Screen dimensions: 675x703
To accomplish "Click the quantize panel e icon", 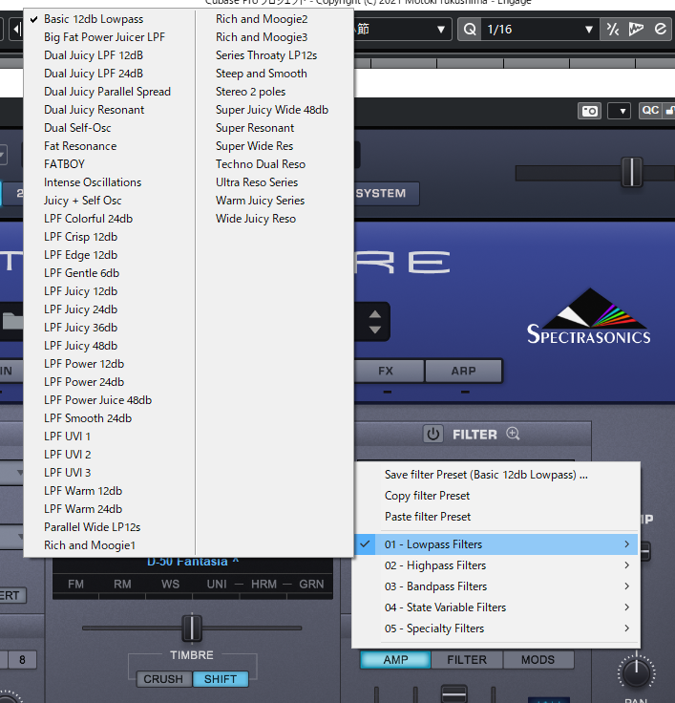I will (661, 30).
